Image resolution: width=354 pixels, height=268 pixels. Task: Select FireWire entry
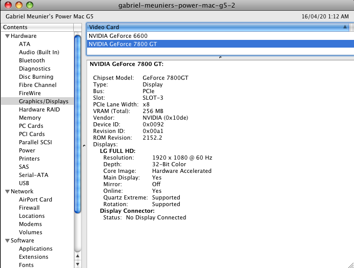(30, 93)
